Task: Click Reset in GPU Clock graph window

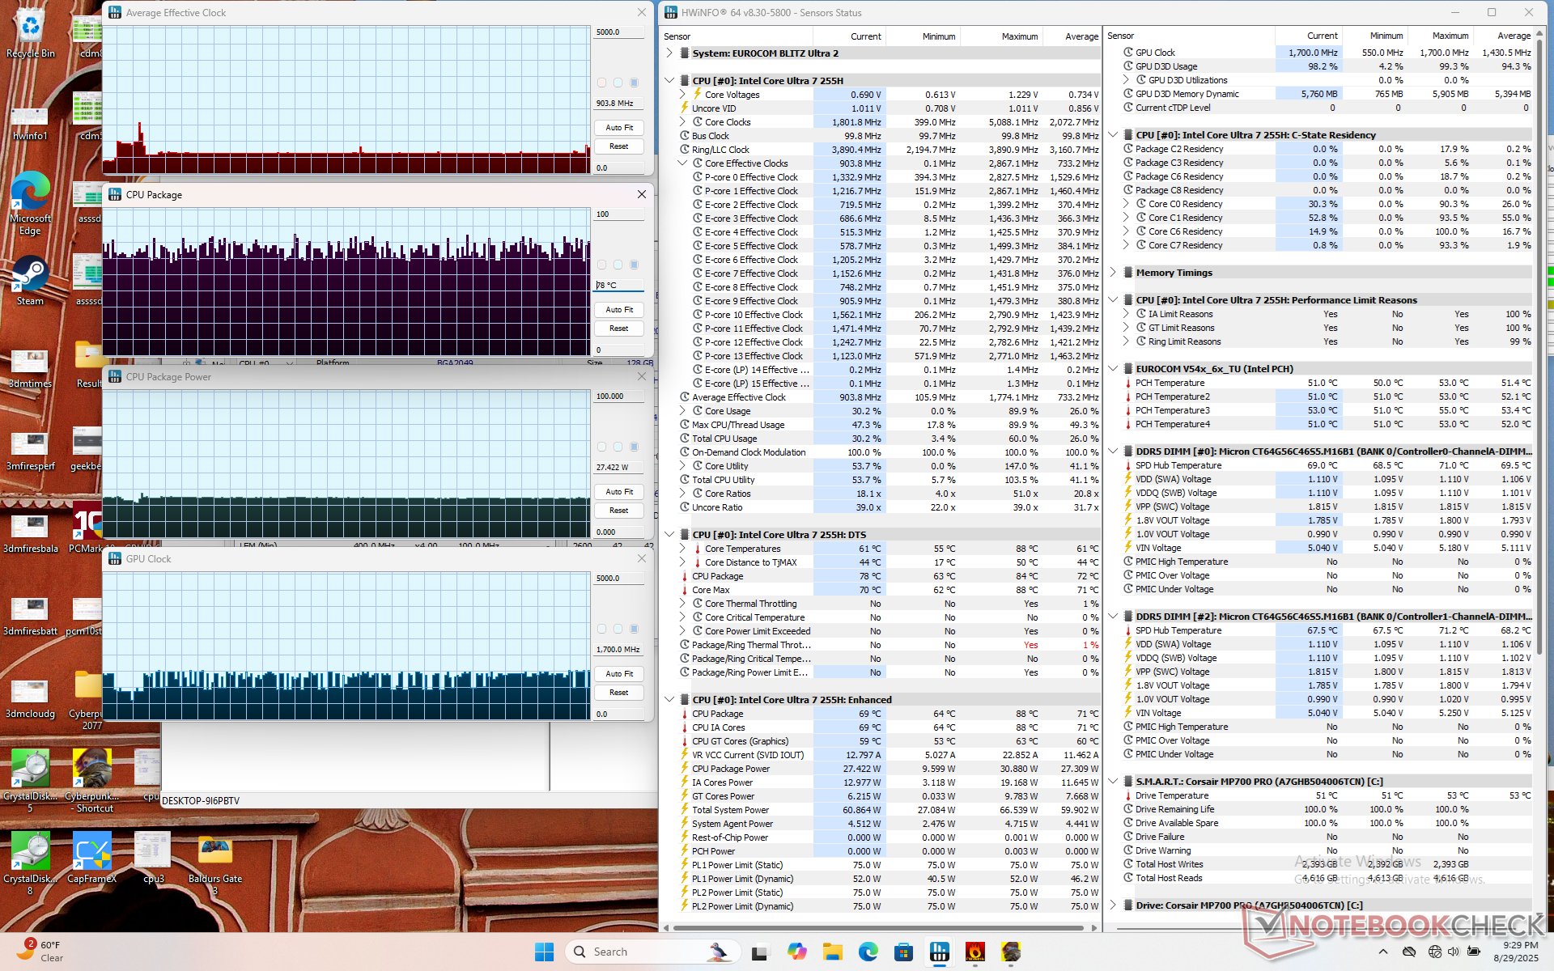Action: (x=619, y=693)
